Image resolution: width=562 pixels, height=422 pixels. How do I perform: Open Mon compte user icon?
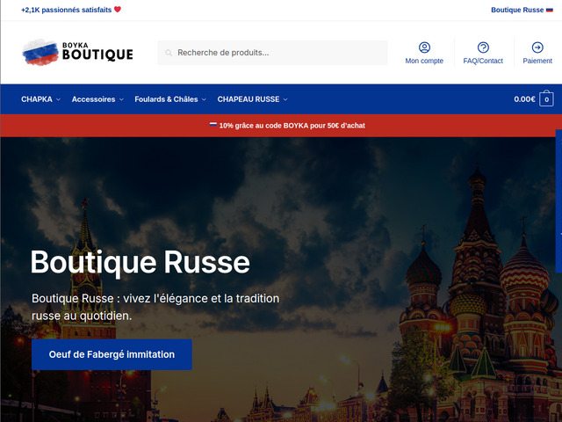pyautogui.click(x=424, y=47)
